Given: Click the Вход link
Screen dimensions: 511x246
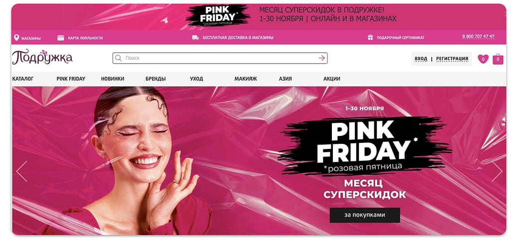Looking at the screenshot, I should 421,59.
